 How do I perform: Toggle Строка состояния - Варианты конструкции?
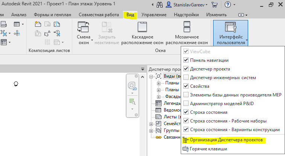click(186, 130)
